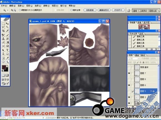Show 背景 副本 layer visibility box
The width and height of the screenshot is (161, 120).
click(x=129, y=67)
